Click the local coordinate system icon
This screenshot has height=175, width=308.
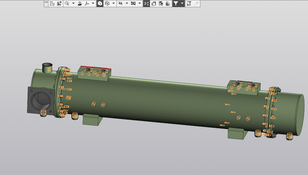(x=59, y=3)
